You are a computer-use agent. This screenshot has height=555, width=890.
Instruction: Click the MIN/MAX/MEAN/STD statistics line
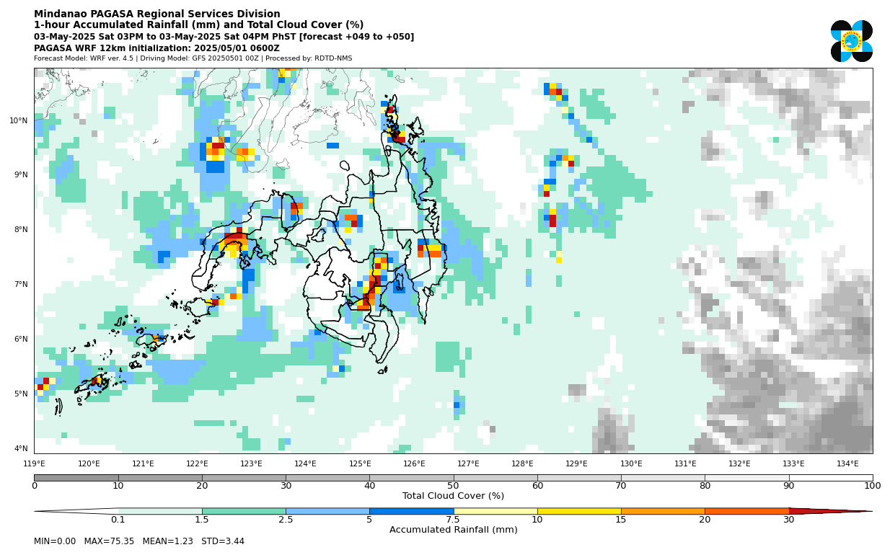139,541
